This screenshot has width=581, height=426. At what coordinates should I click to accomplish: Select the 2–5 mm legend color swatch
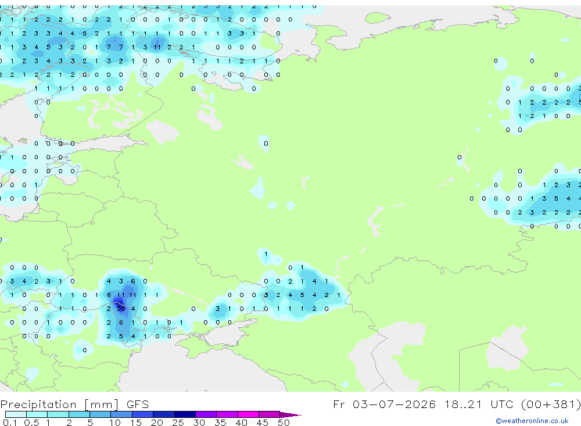[x=79, y=414]
